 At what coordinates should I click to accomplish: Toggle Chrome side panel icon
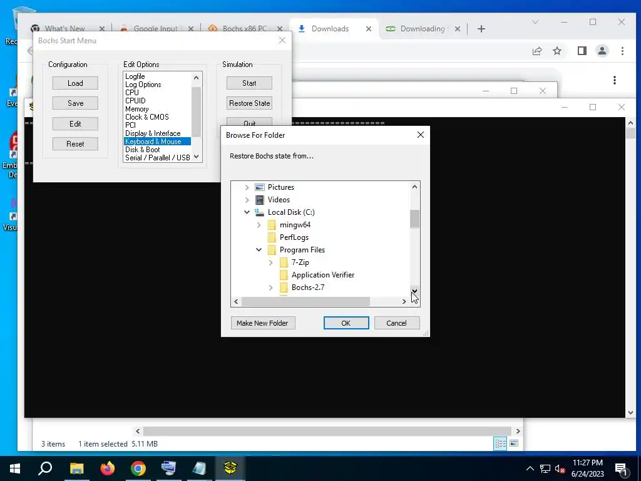pyautogui.click(x=582, y=51)
